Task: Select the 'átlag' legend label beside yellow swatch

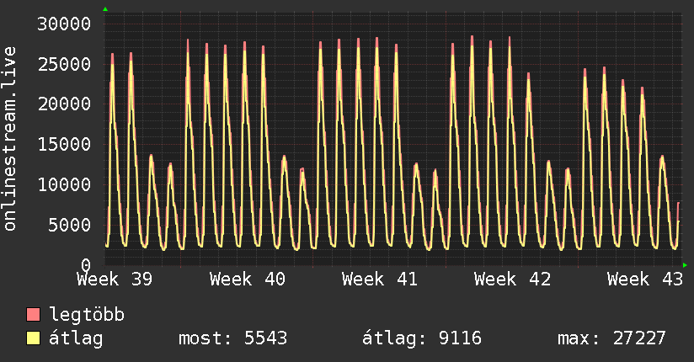Action: tap(76, 338)
